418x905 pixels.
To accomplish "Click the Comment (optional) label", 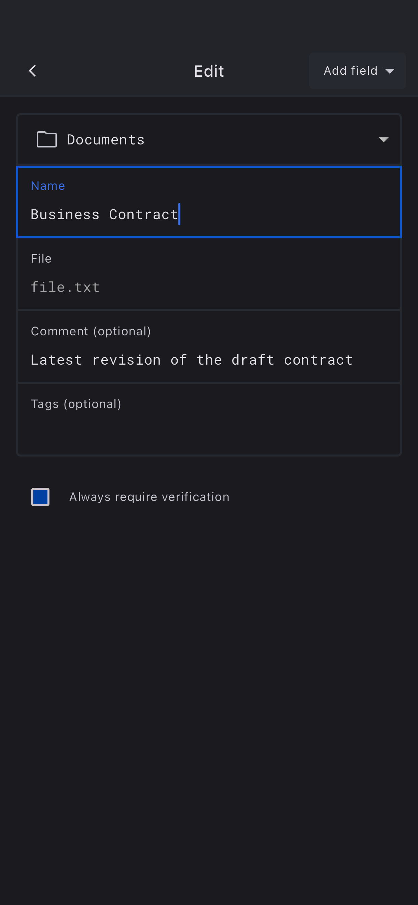I will tap(91, 331).
